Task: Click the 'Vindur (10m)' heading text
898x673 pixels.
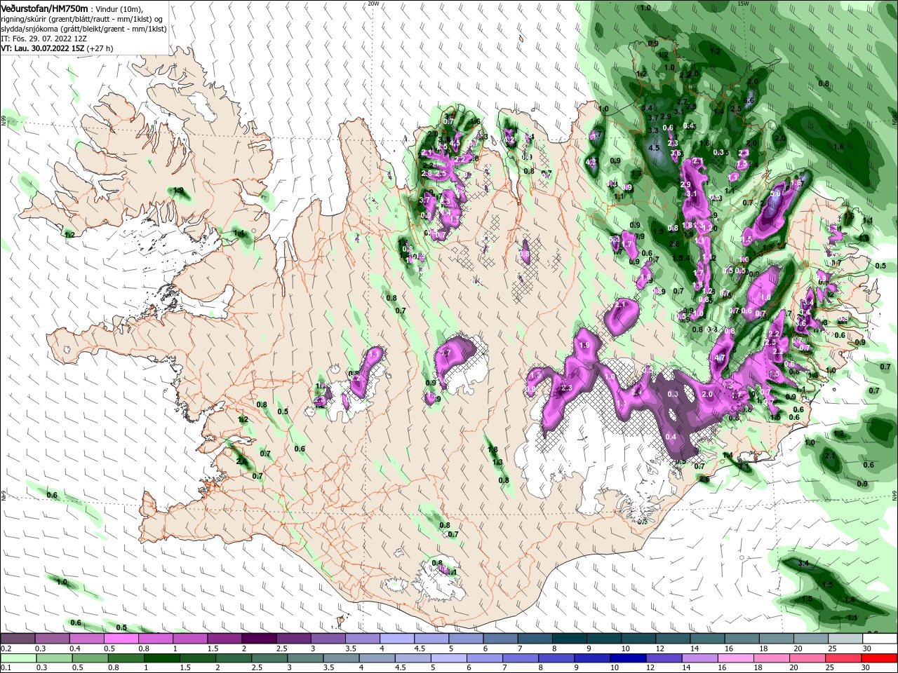Action: [121, 8]
